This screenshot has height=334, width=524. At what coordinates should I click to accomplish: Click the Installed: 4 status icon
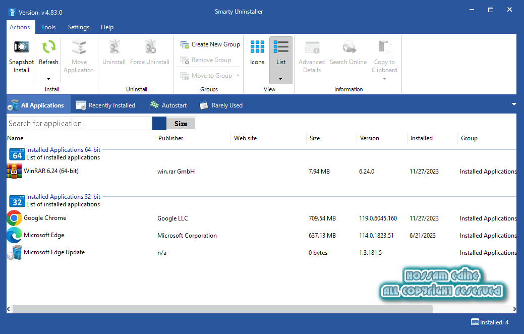pos(475,322)
